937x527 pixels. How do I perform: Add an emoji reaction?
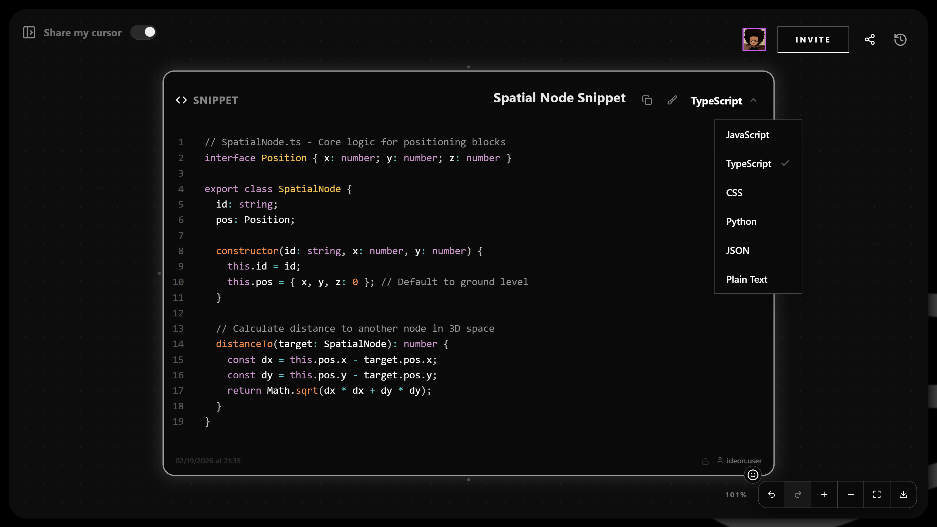(x=753, y=475)
